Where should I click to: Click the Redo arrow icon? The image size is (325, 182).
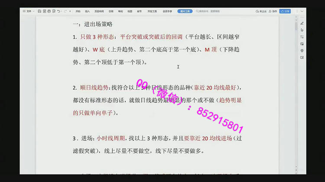point(65,11)
